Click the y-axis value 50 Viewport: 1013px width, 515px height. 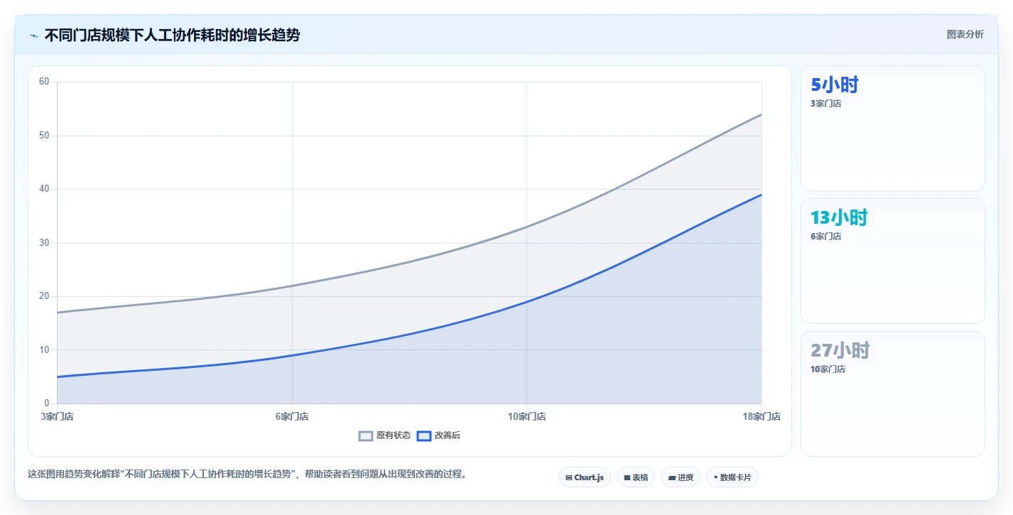pyautogui.click(x=44, y=136)
